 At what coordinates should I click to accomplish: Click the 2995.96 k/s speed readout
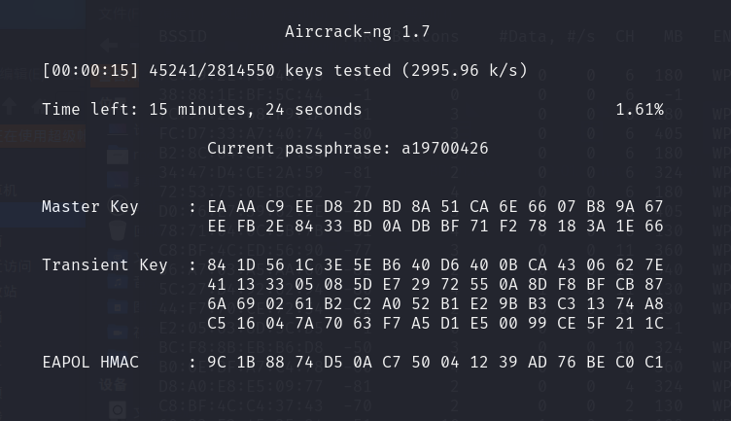469,71
